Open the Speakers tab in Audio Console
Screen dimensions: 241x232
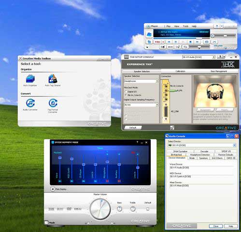203,158
